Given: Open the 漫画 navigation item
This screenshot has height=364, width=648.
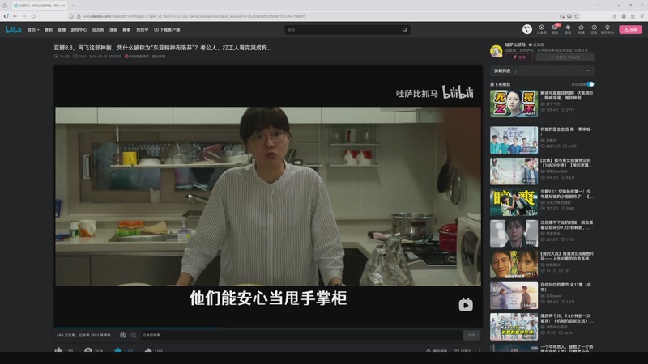Looking at the screenshot, I should 113,30.
